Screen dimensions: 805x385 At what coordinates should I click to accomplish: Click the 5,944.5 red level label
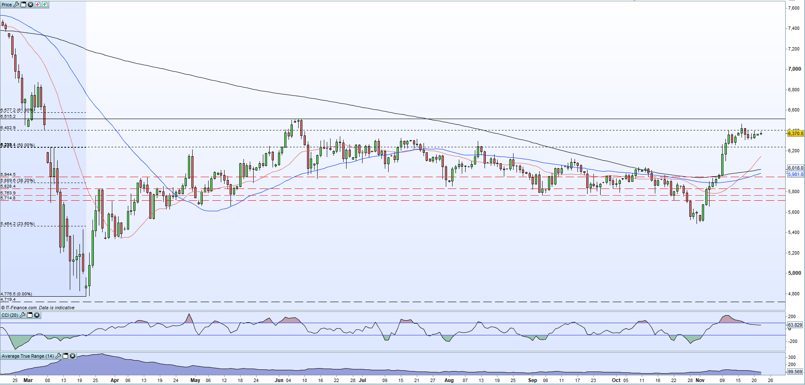tap(8, 174)
